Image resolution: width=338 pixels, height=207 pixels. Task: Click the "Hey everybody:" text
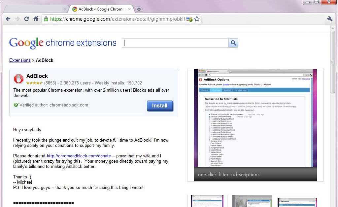click(x=28, y=130)
